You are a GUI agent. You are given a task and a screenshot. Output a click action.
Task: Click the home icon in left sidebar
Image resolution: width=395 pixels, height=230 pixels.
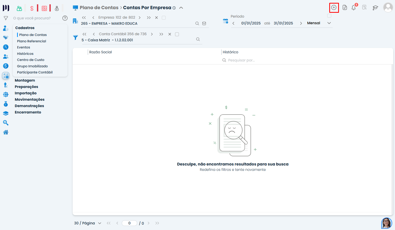click(x=6, y=132)
